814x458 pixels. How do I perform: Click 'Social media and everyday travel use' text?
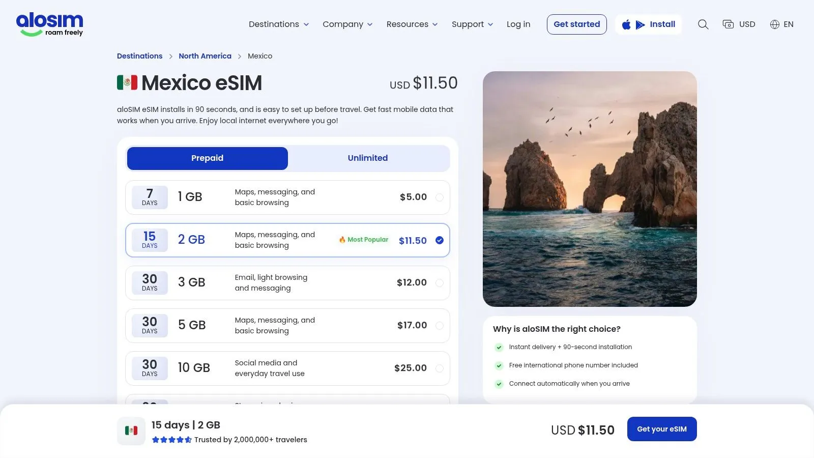[x=270, y=368]
